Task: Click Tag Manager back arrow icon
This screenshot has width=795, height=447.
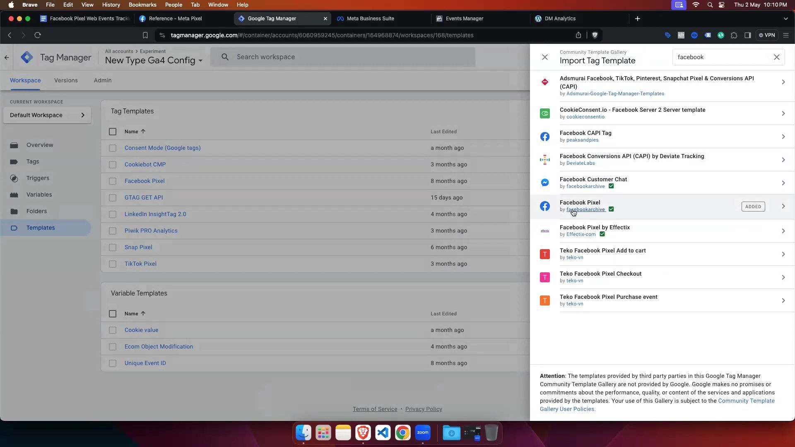Action: tap(7, 58)
